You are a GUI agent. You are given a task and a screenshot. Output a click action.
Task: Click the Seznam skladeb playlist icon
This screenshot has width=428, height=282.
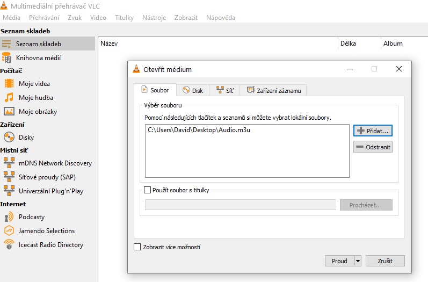click(x=6, y=44)
